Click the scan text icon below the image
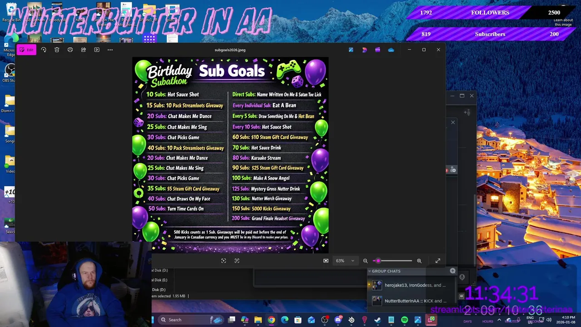This screenshot has width=581, height=327. pyautogui.click(x=237, y=261)
